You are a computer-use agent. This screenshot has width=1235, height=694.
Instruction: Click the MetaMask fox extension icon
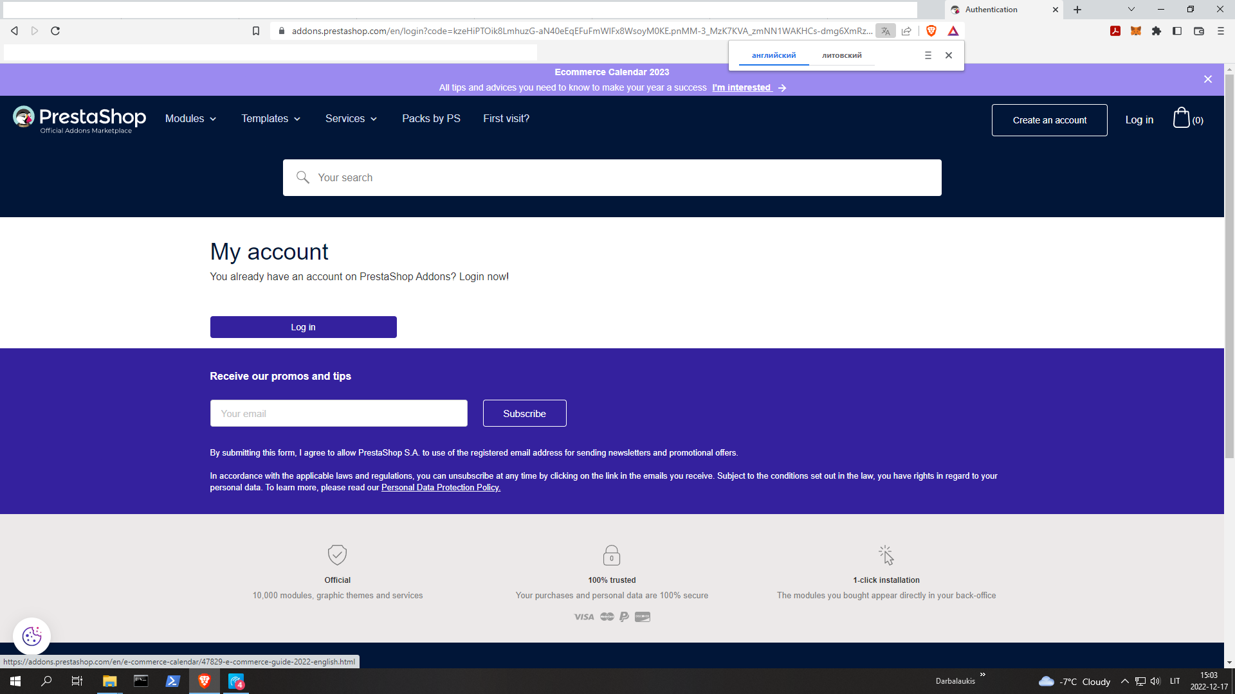1136,31
